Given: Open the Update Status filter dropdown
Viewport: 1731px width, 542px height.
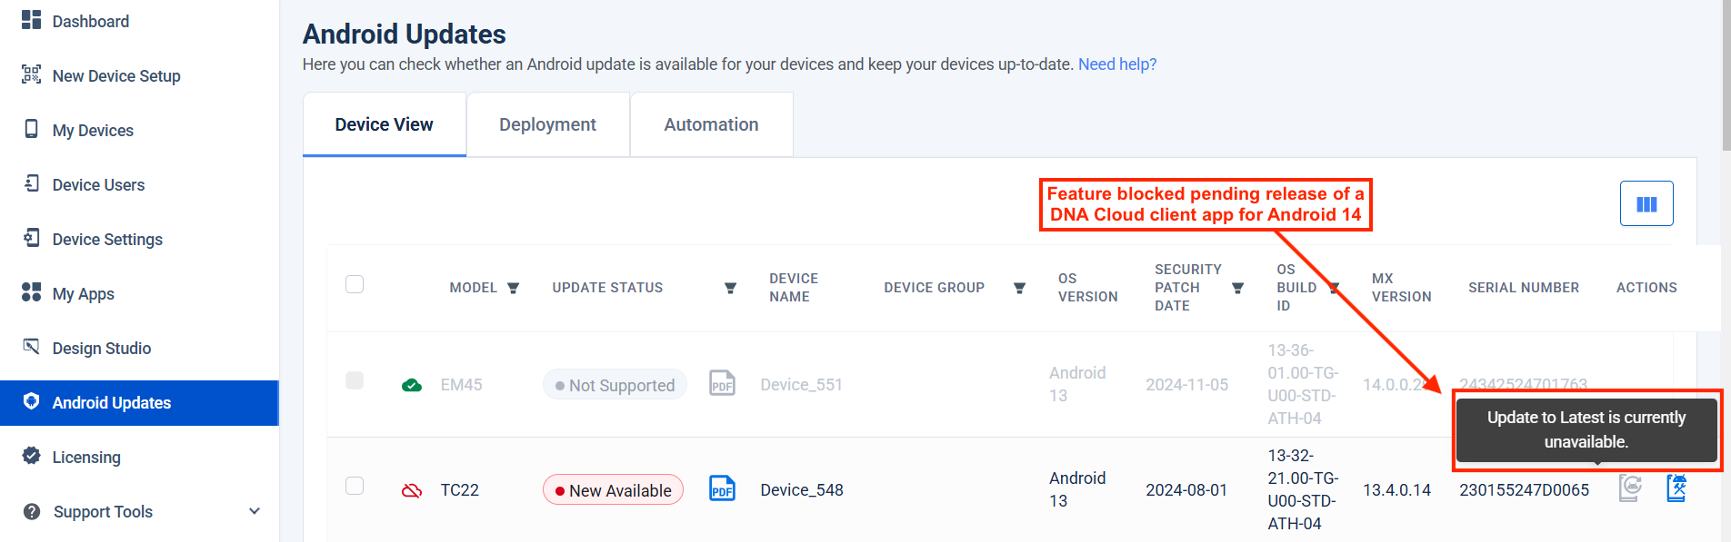Looking at the screenshot, I should (x=730, y=288).
